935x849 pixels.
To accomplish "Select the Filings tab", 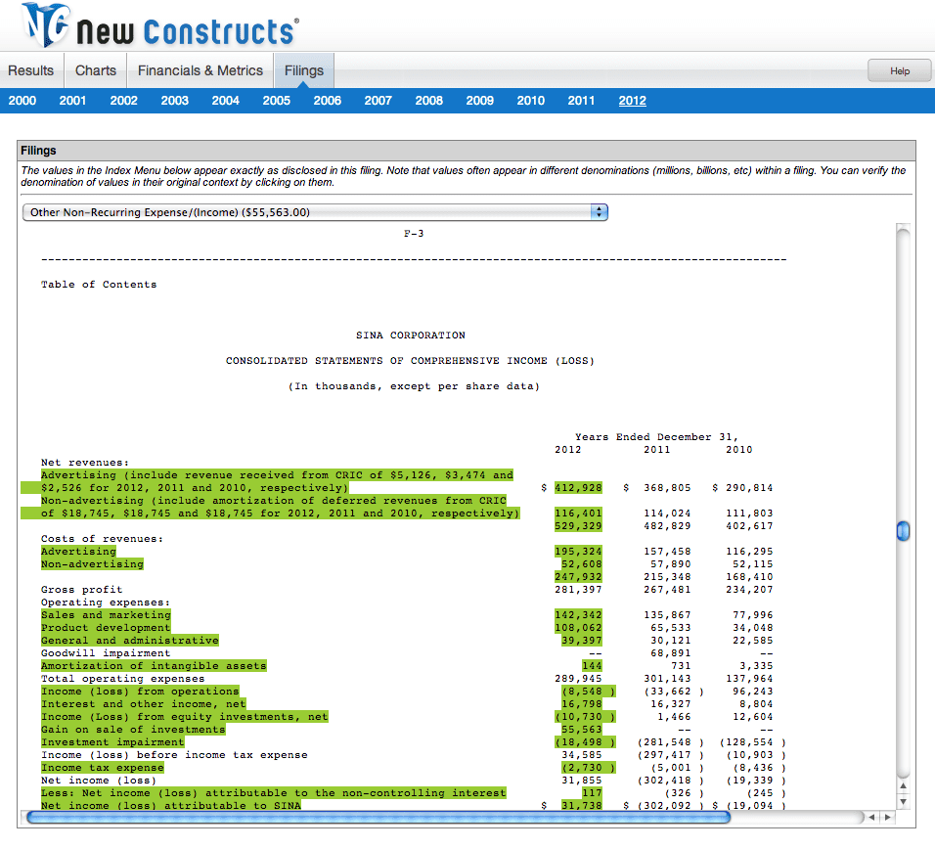I will tap(304, 70).
